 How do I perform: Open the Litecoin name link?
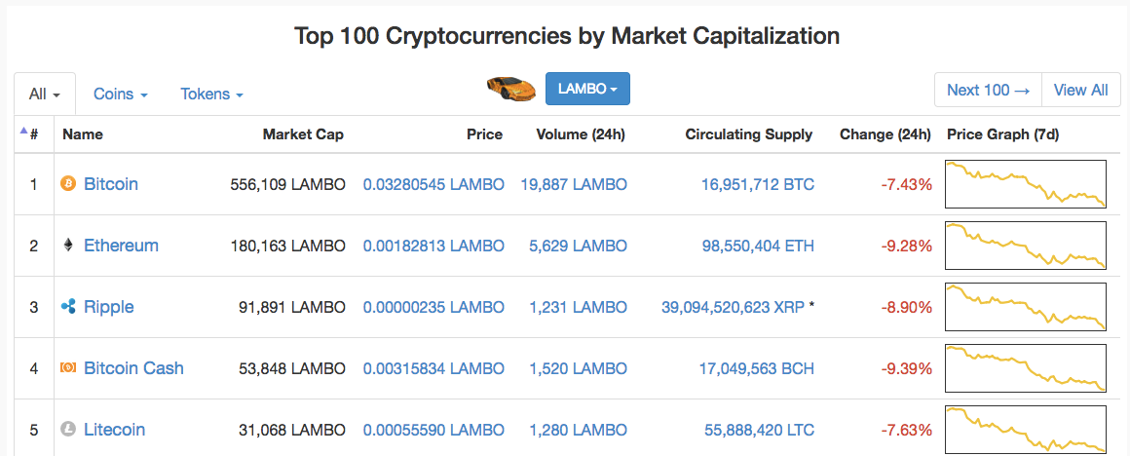click(114, 430)
